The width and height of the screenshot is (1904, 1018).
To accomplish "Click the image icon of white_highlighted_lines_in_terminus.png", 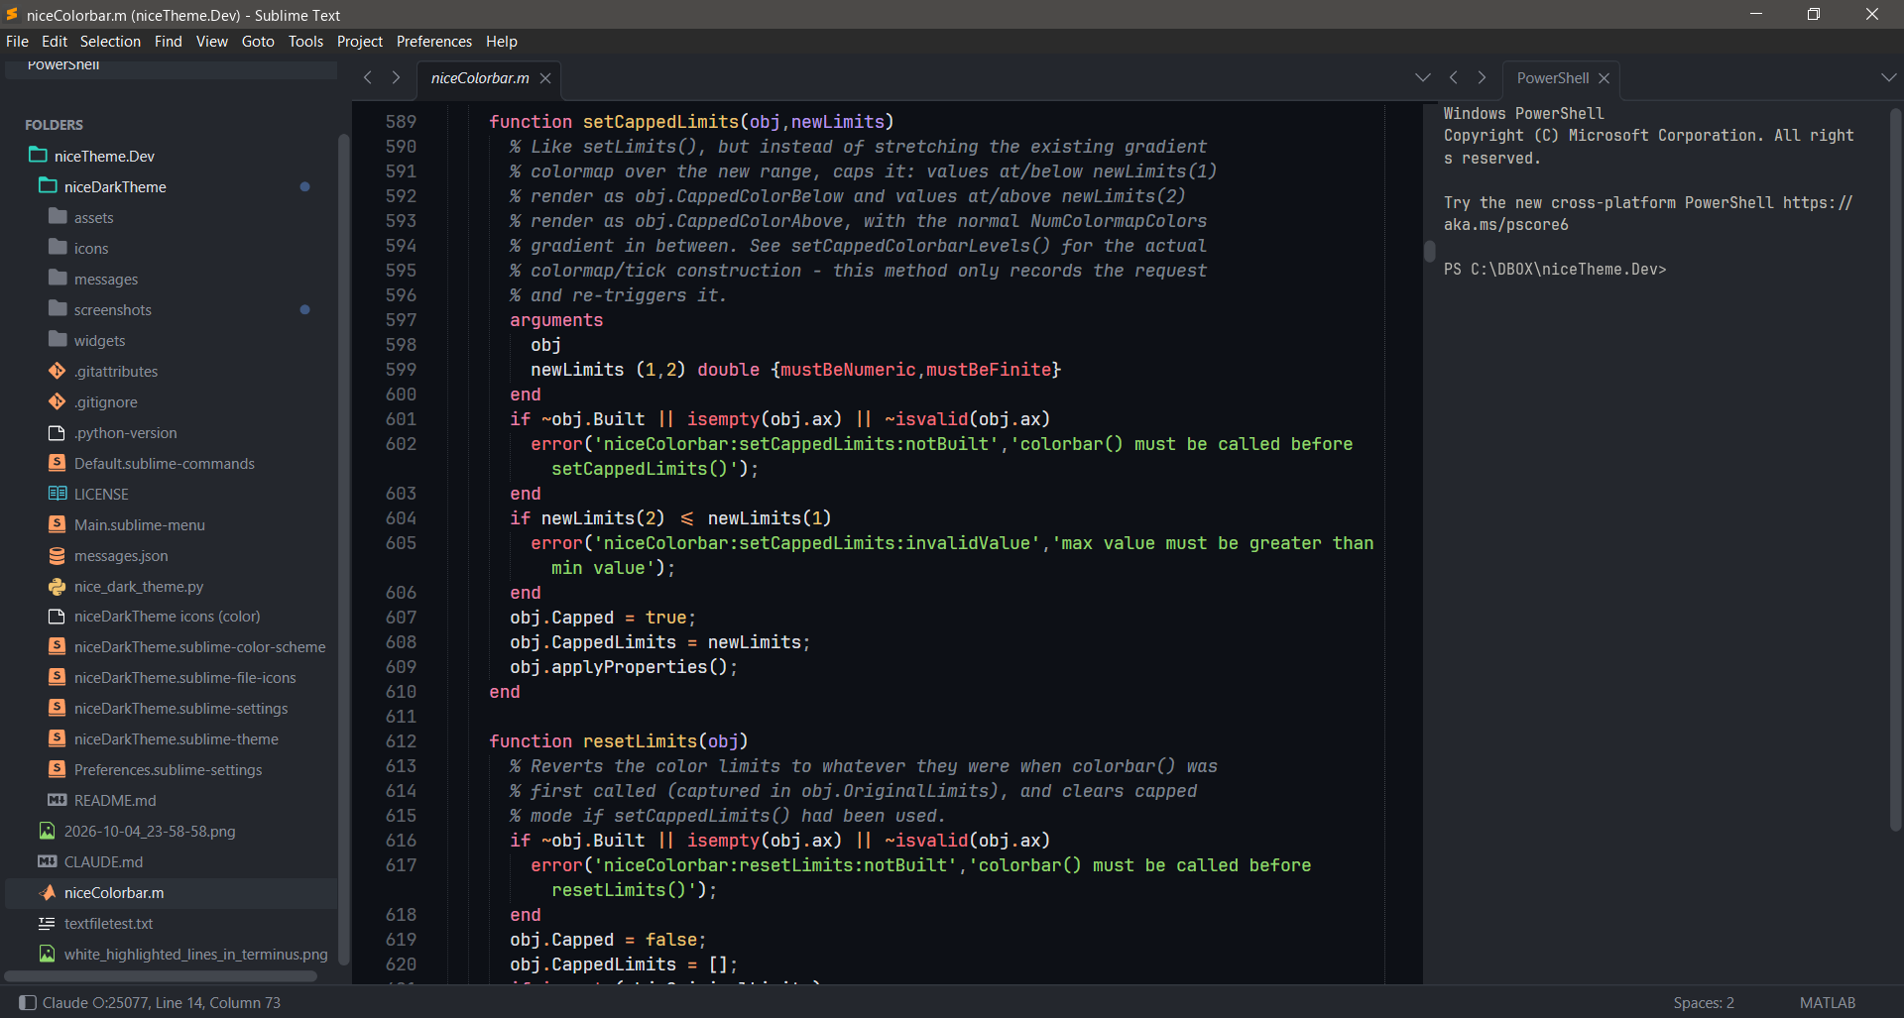I will [48, 954].
